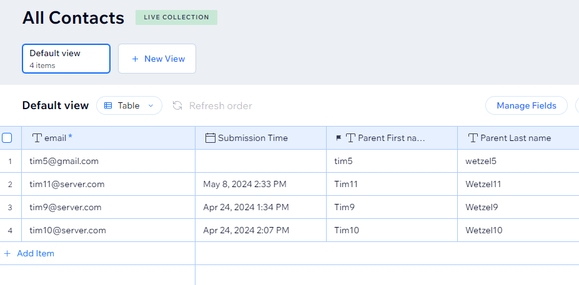Click the tim11@server.com email cell
Screen dimensions: 579x285
coord(108,184)
